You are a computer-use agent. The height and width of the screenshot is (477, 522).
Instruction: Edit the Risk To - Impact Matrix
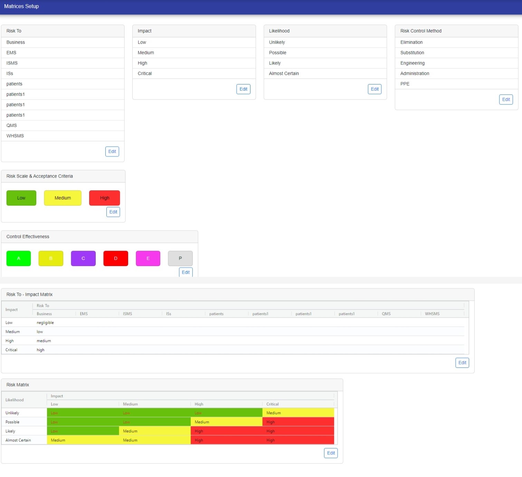click(x=462, y=363)
